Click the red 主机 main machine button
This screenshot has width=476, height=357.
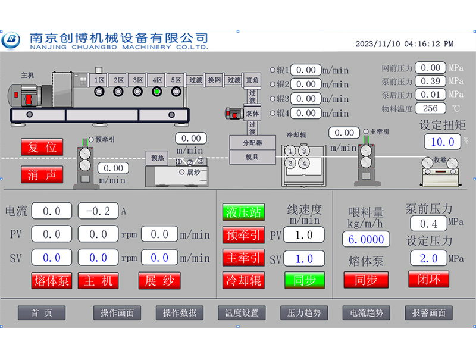tap(98, 280)
